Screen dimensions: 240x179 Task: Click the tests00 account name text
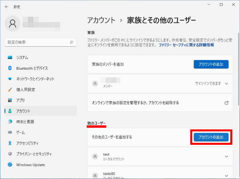[109, 174]
